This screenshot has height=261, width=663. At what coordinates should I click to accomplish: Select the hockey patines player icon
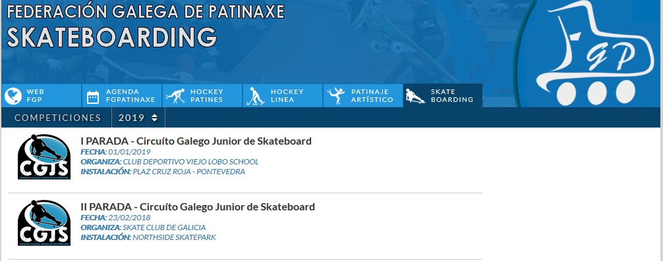[175, 96]
